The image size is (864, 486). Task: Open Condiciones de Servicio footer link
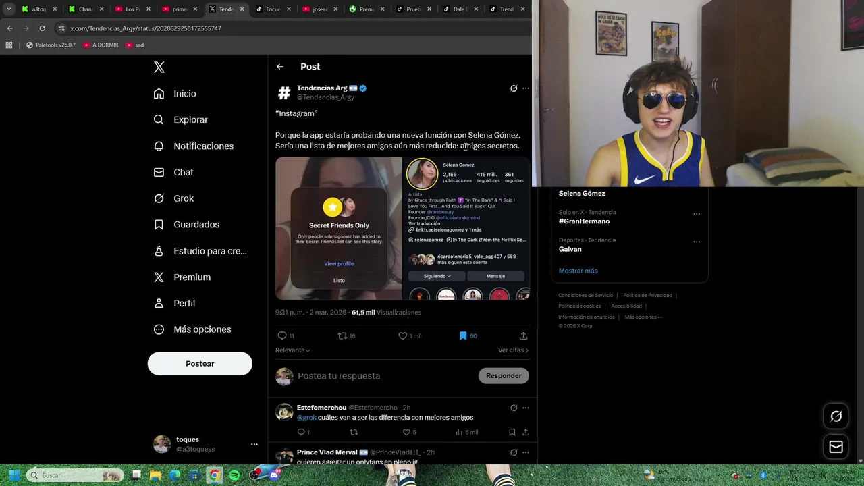point(585,296)
